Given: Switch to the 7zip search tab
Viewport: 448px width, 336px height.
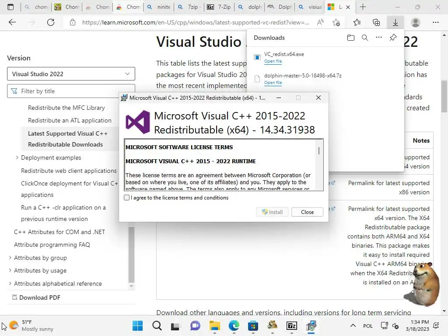Looking at the screenshot, I should 189,7.
